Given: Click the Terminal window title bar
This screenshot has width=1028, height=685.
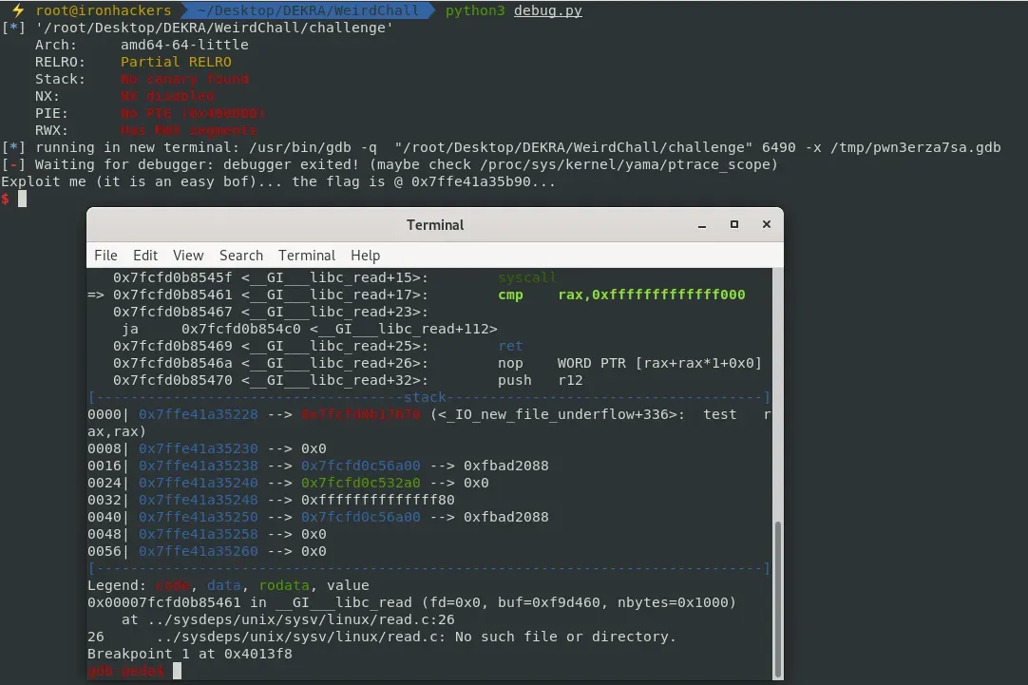Looking at the screenshot, I should point(435,225).
